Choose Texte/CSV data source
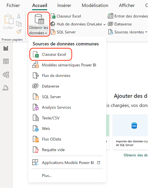Image resolution: width=148 pixels, height=188 pixels. click(x=67, y=118)
